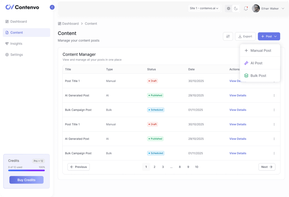The image size is (289, 197).
Task: Open the Insights section from the sidebar
Action: [x=16, y=43]
